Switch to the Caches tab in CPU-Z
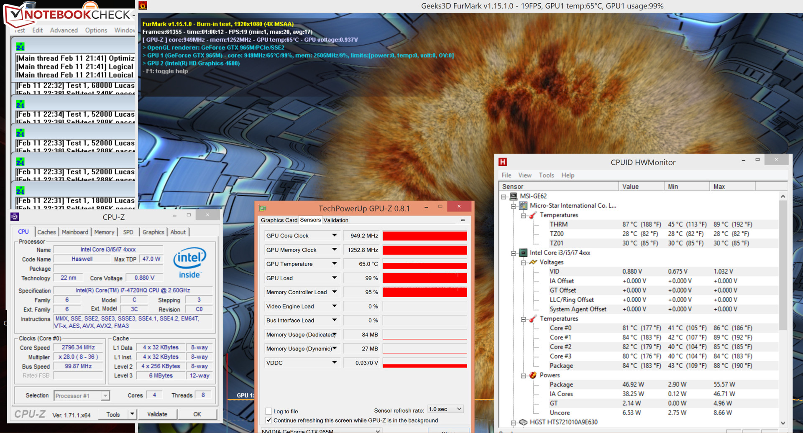The image size is (803, 433). coord(46,232)
